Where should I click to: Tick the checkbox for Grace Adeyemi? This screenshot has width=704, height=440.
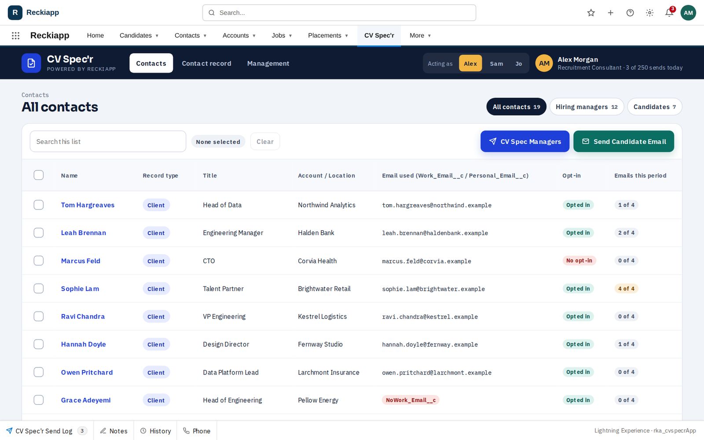coord(39,400)
